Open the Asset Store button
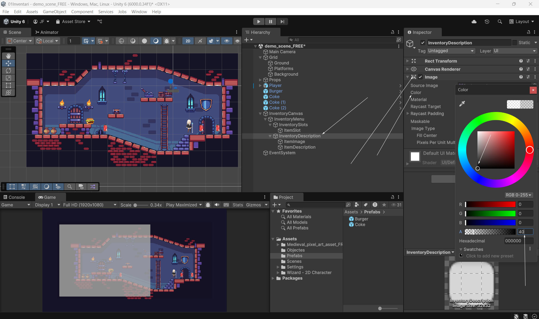Image resolution: width=539 pixels, height=319 pixels. (x=73, y=22)
